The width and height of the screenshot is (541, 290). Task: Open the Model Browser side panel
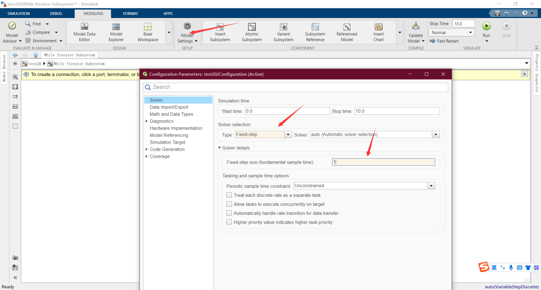click(x=4, y=68)
